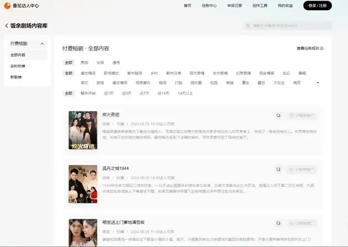Filter by 玄幻 genre
Viewport: 348px width, 247px height.
(x=286, y=73)
